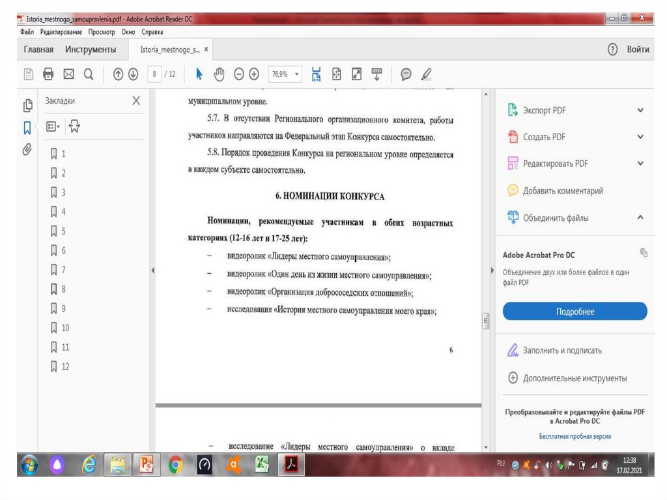Select the Hand pan tool
This screenshot has height=500, width=667.
click(219, 74)
